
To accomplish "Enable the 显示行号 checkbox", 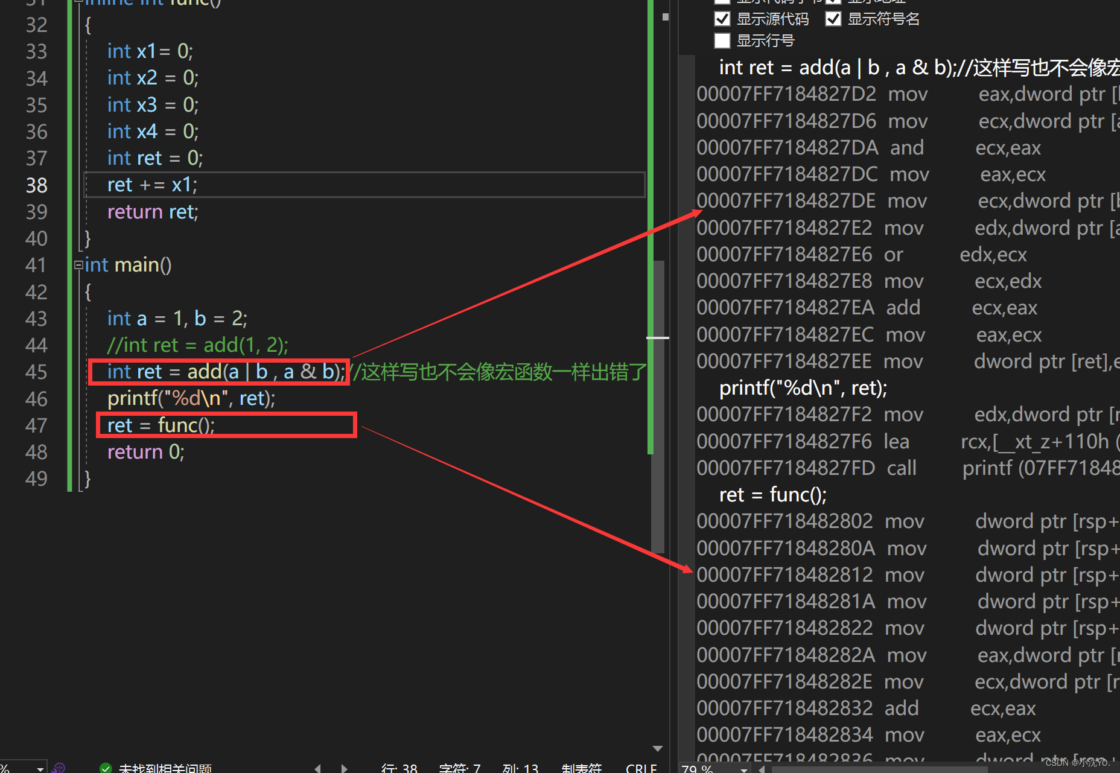I will click(722, 41).
